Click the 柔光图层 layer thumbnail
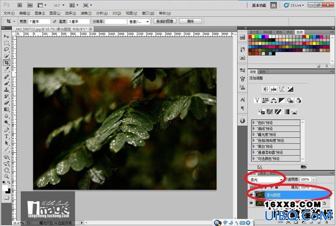 pos(260,195)
